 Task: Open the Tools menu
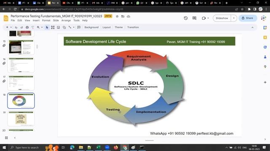click(x=76, y=21)
